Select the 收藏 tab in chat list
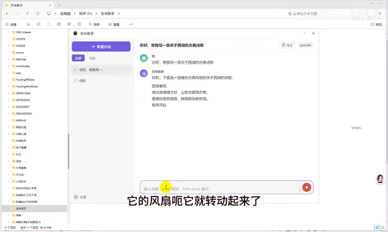The width and height of the screenshot is (388, 232). coord(92,58)
